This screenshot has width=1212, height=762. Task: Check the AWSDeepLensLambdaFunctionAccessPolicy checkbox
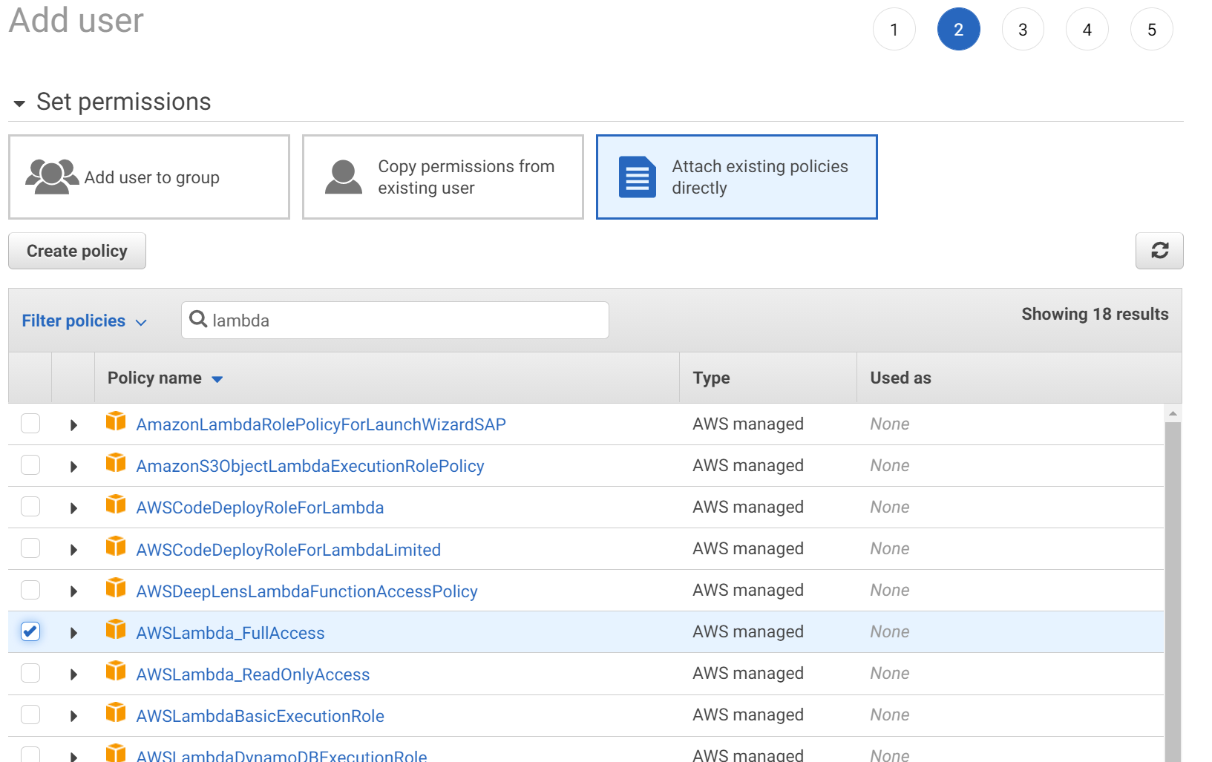coord(30,590)
